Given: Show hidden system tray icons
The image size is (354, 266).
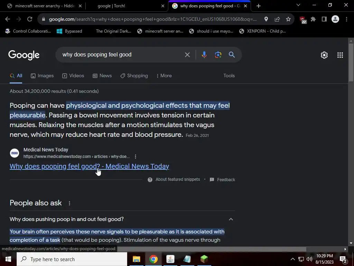Looking at the screenshot, I should pyautogui.click(x=292, y=259).
